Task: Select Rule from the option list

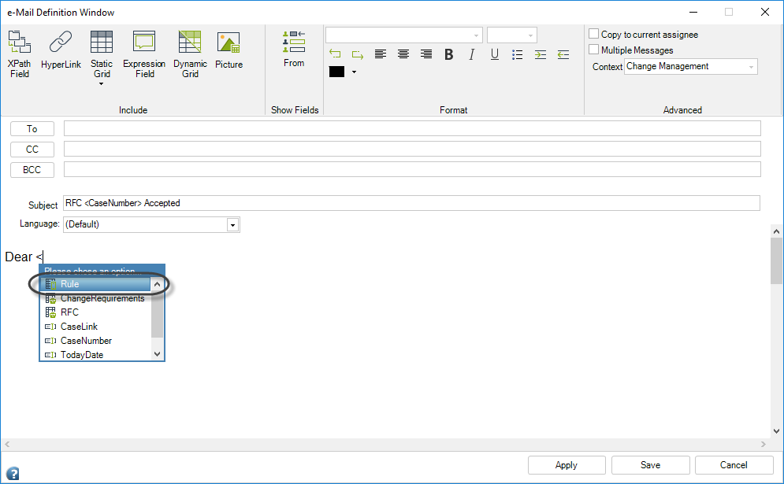Action: 97,284
